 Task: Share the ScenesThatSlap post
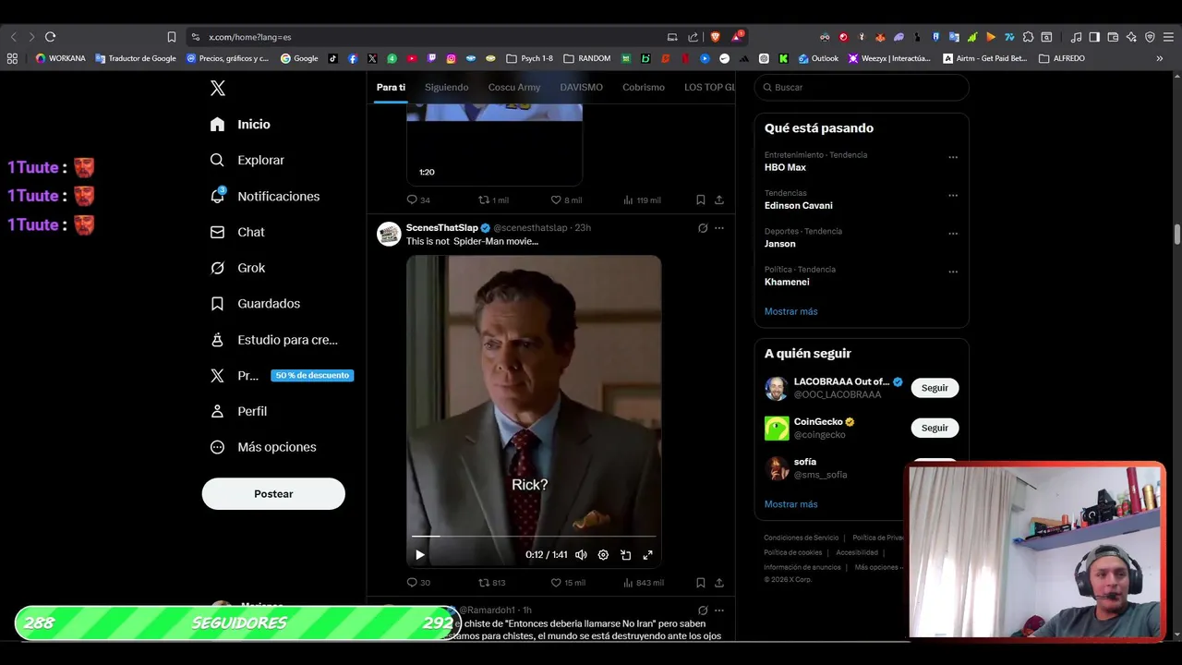(719, 583)
